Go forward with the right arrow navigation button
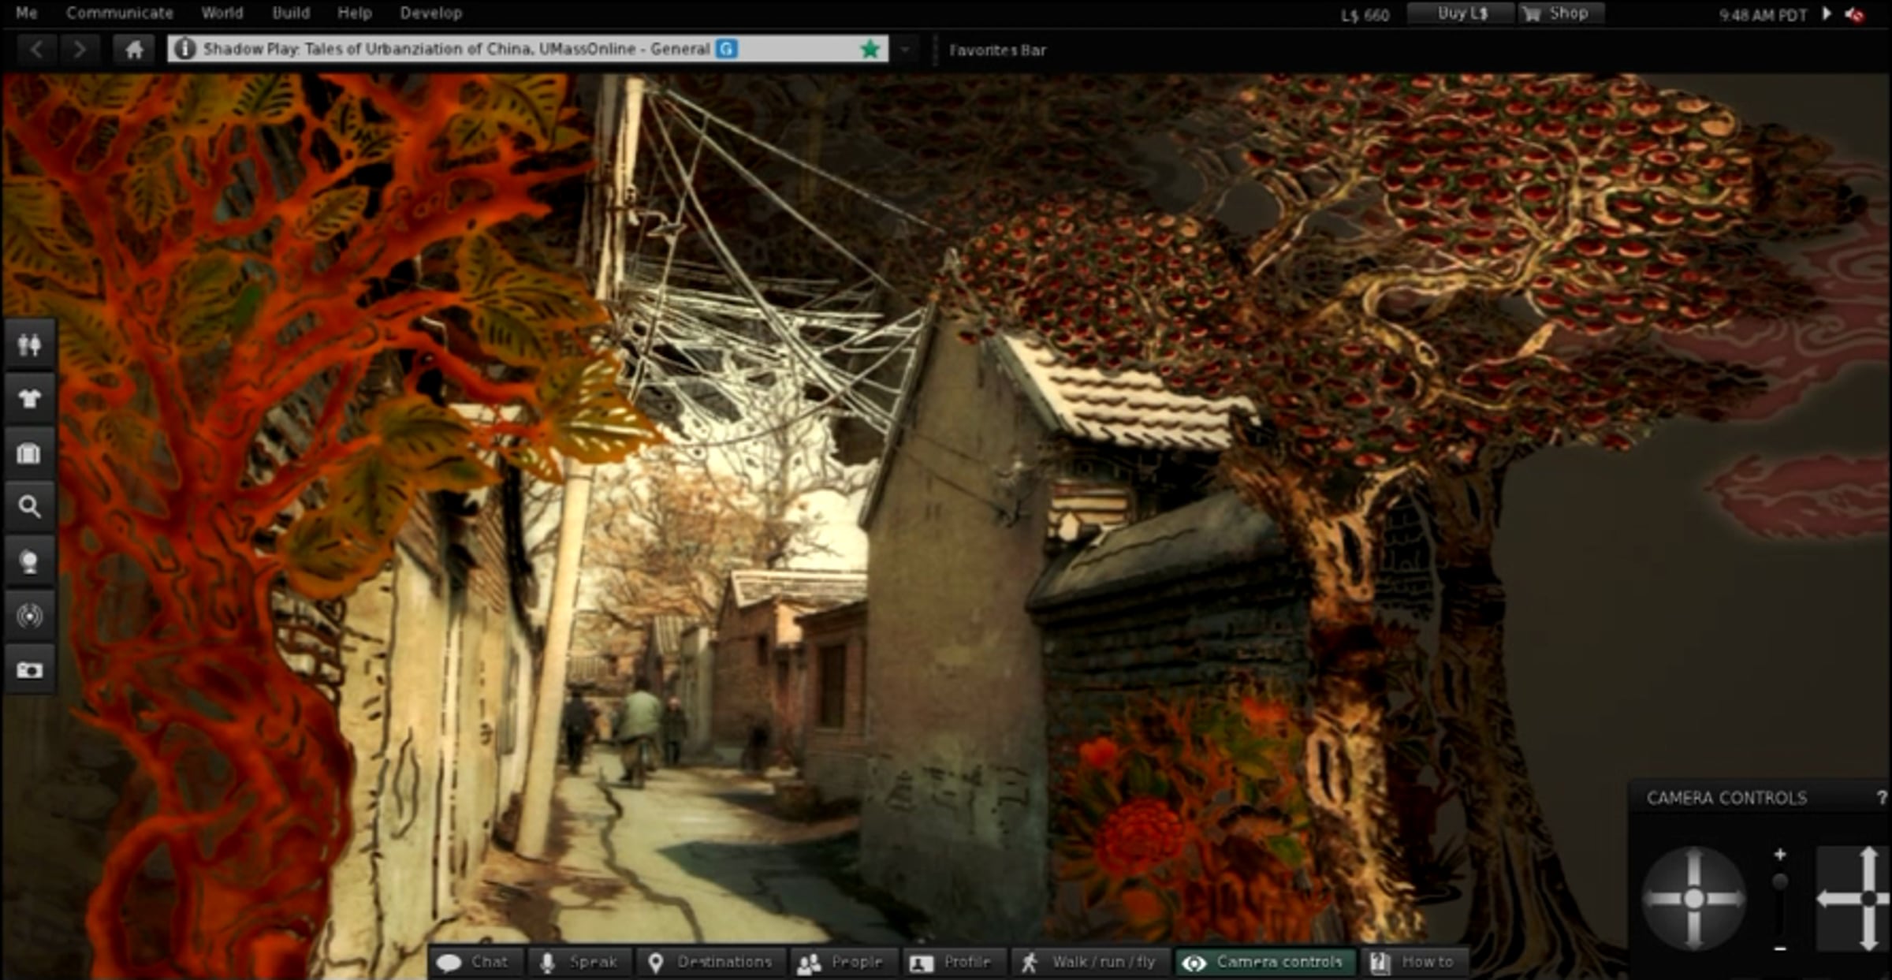Screen dimensions: 1892x980 [x=79, y=50]
